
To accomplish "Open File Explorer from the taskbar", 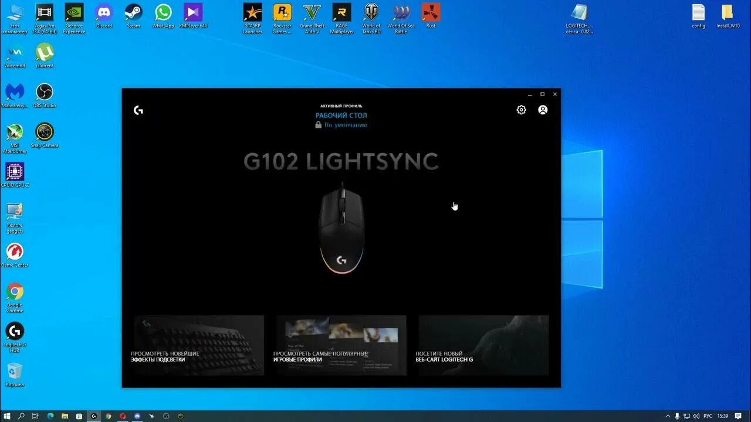I will [65, 416].
